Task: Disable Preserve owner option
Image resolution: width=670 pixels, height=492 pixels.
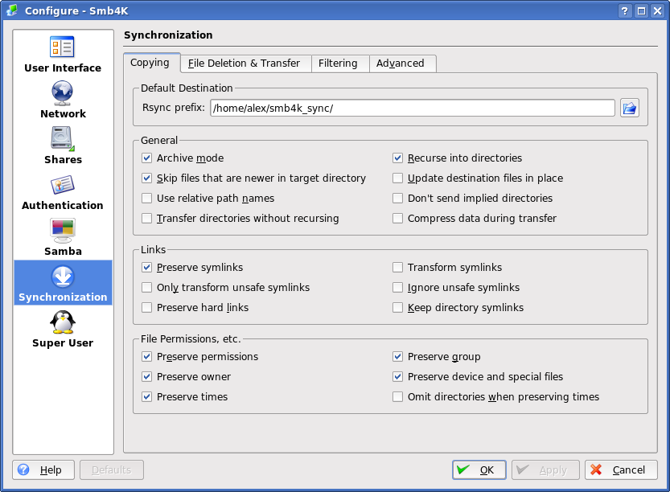Action: point(146,377)
